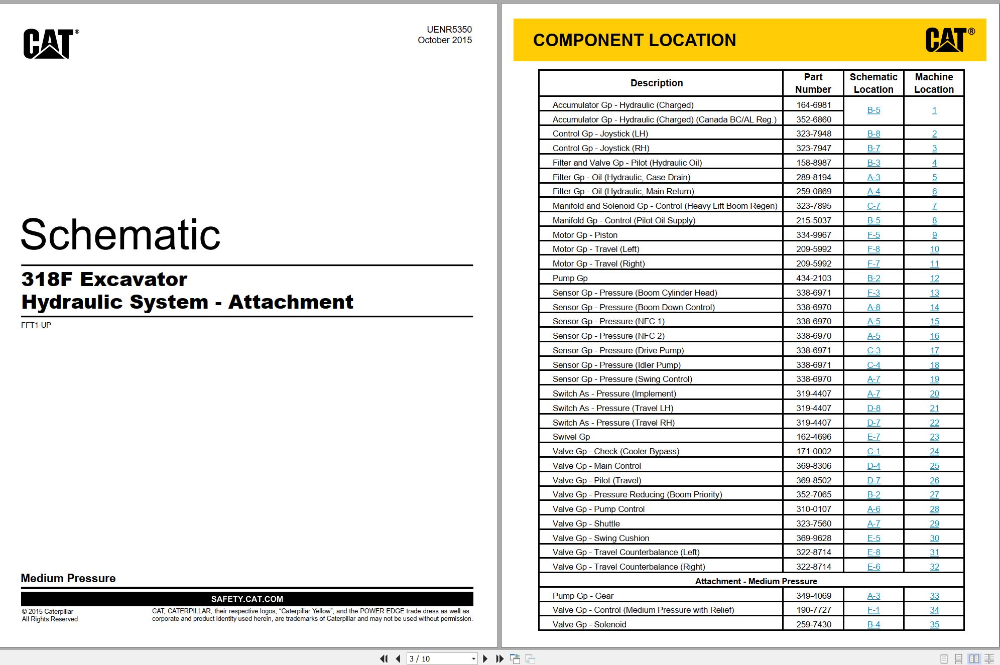This screenshot has height=665, width=1000.
Task: Select continuous facing page view
Action: point(989,658)
